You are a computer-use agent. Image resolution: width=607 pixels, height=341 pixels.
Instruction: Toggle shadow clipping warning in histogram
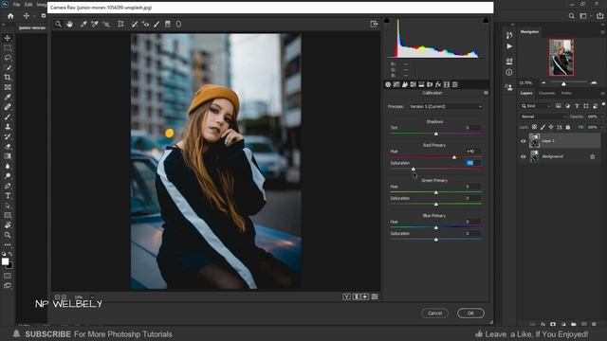387,20
